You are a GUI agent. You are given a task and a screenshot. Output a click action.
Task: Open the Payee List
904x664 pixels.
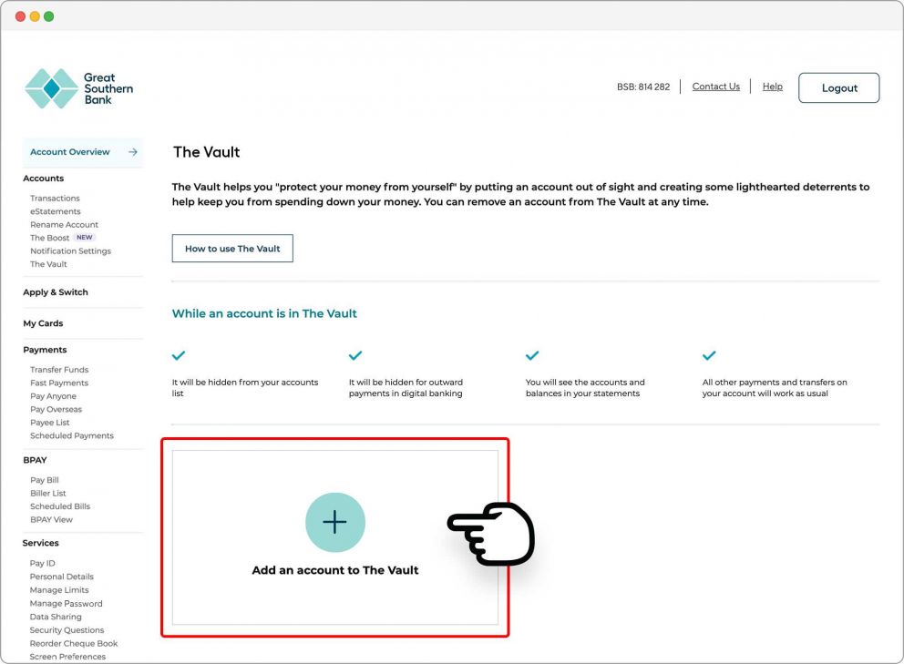tap(49, 423)
